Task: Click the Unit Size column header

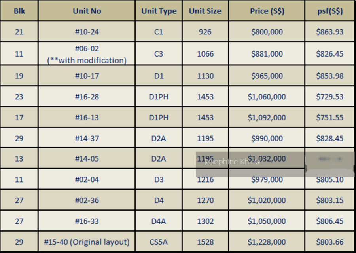Action: (x=205, y=11)
